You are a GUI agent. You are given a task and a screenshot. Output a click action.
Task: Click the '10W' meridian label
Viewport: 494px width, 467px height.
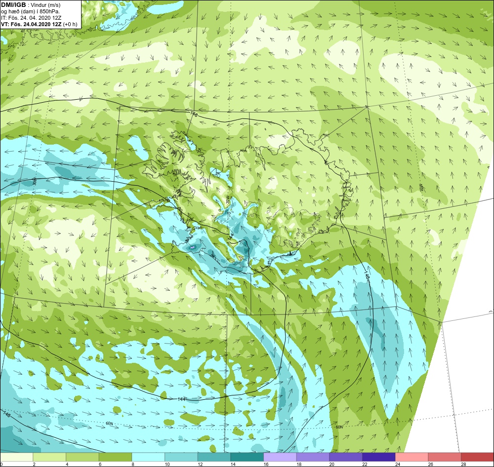coord(420,188)
